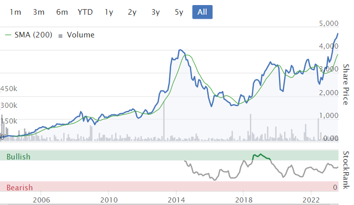Screen dimensions: 354x205
Task: Select the 6m time range
Action: 62,12
